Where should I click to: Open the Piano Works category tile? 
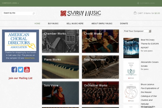tap(60, 67)
